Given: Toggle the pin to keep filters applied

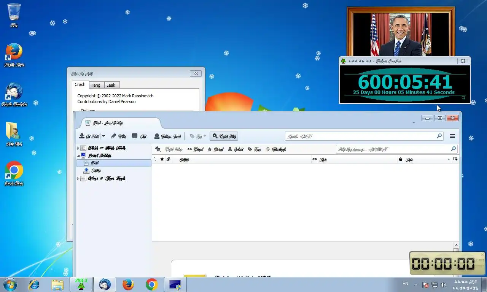Looking at the screenshot, I should pos(158,149).
